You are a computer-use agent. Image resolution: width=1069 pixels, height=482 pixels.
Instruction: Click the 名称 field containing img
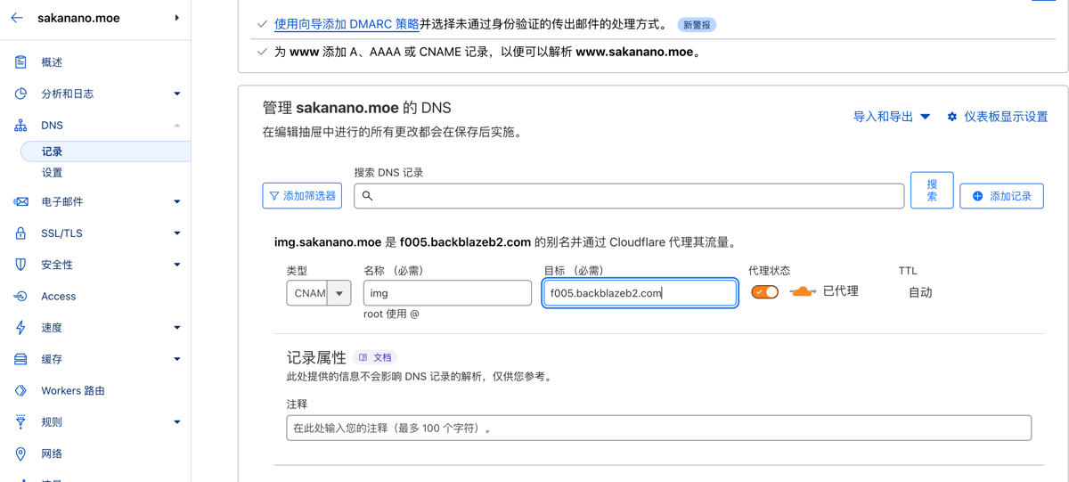(447, 293)
